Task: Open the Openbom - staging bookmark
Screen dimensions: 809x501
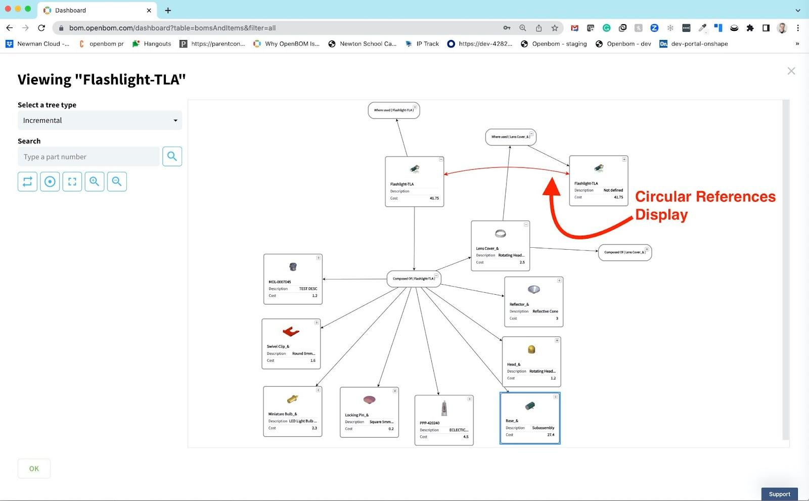Action: coord(554,44)
